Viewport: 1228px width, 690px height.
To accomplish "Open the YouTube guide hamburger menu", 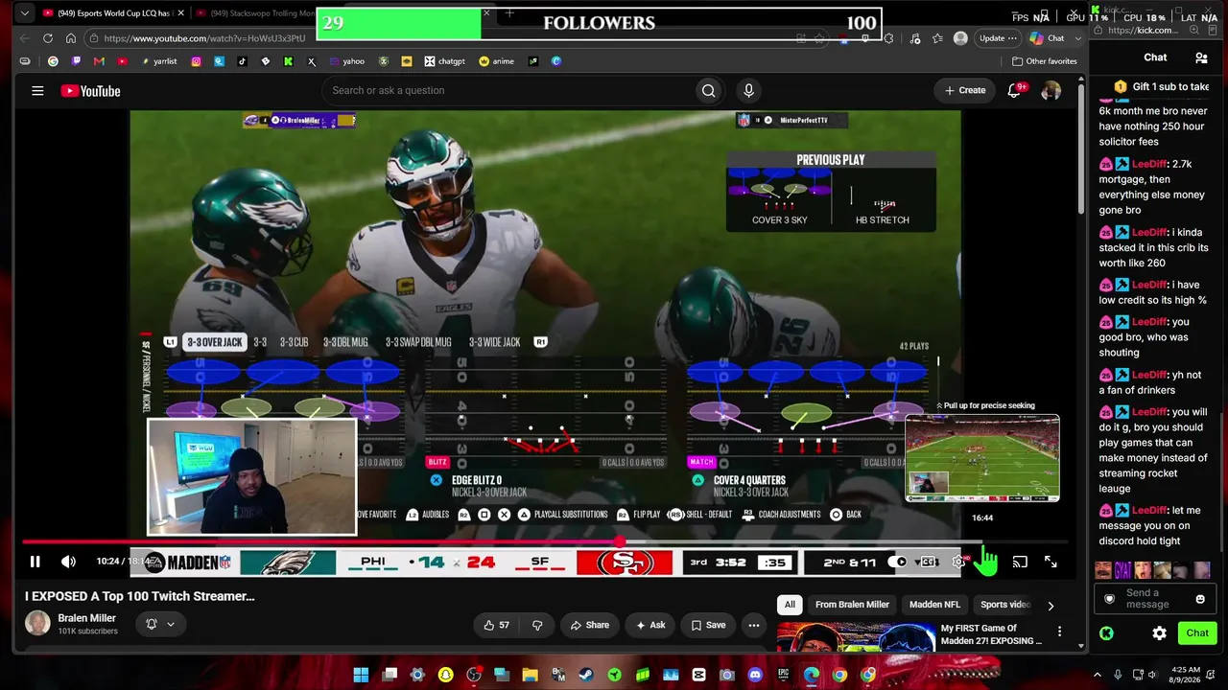I will [37, 91].
